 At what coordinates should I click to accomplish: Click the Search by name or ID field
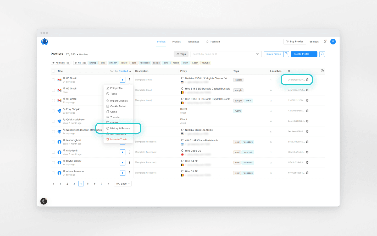(222, 54)
